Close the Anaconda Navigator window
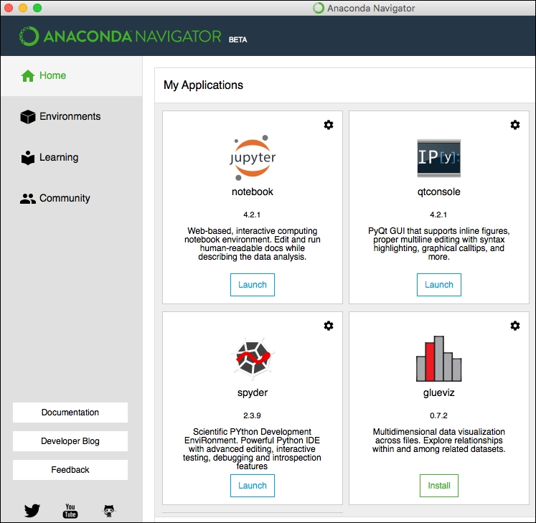This screenshot has width=536, height=523. (9, 8)
